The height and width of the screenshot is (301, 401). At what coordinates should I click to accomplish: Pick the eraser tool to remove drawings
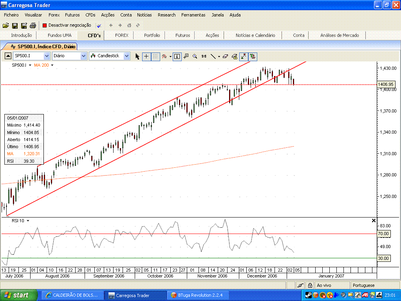tap(225, 56)
